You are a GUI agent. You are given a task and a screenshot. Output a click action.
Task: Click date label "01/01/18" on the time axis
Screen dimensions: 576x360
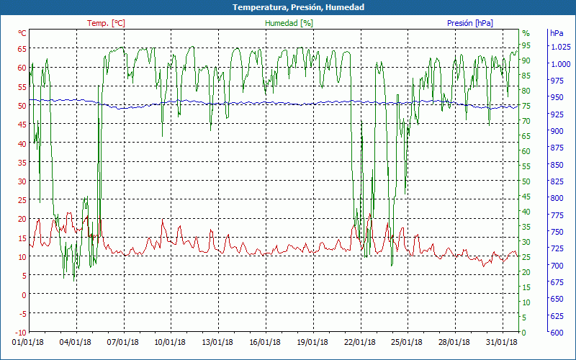(28, 343)
